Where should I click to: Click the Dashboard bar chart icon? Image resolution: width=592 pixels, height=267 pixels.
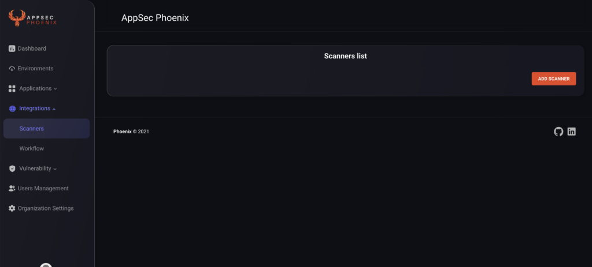[x=12, y=48]
